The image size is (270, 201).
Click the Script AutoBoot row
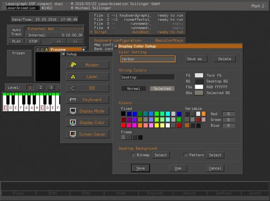click(137, 32)
